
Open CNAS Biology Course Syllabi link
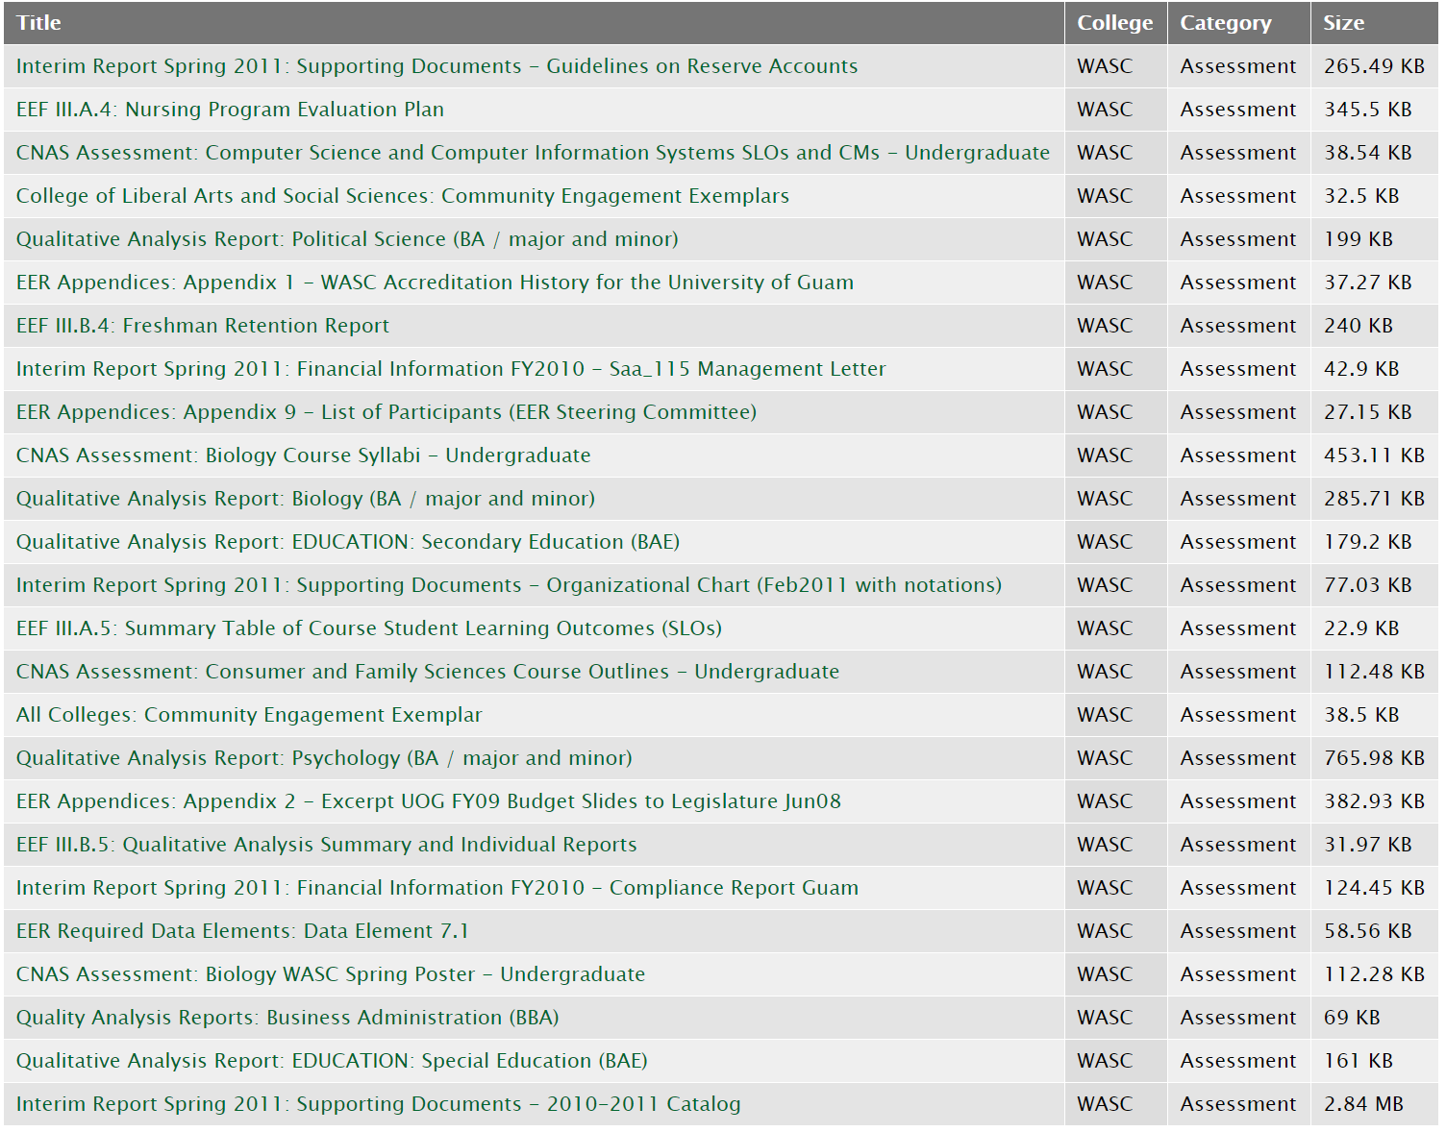tap(303, 455)
